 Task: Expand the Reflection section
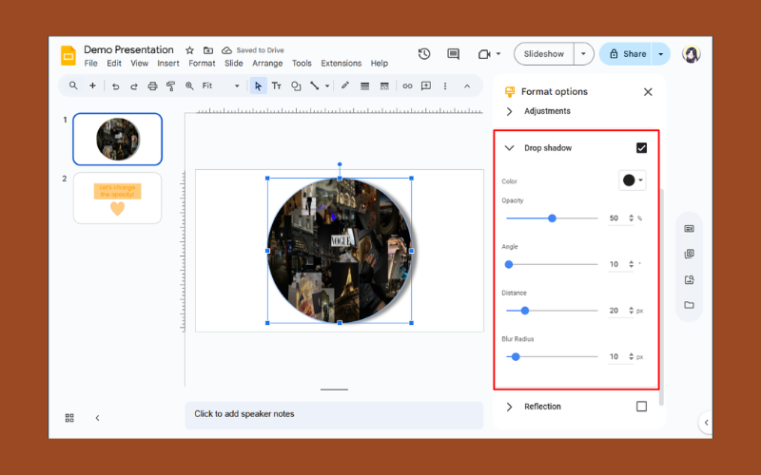509,407
